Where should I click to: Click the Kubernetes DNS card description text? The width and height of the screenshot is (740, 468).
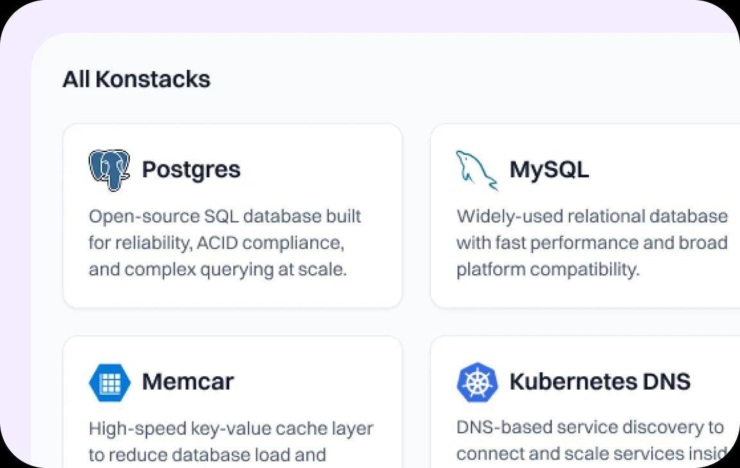pos(591,440)
